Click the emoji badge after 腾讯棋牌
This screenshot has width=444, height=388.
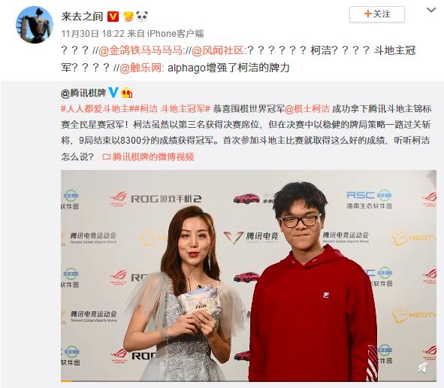tap(126, 92)
